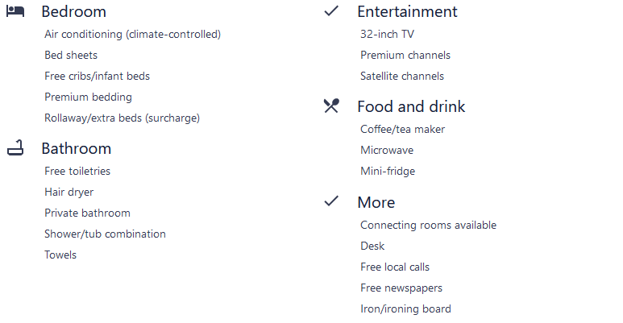Screen dimensions: 623x323
Task: Click the More section heading
Action: coord(376,202)
